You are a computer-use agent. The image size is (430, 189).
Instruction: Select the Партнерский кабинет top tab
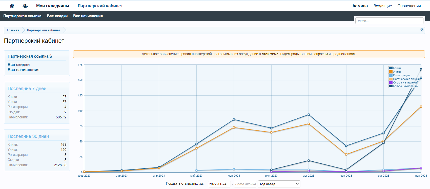[100, 6]
